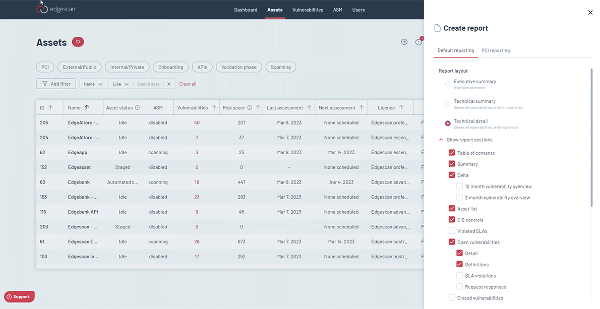Sort table by Name column arrow
The height and width of the screenshot is (309, 600).
click(x=87, y=107)
